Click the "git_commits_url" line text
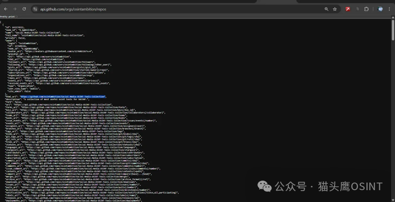Viewport: 395px width, 202px height. [x=77, y=164]
